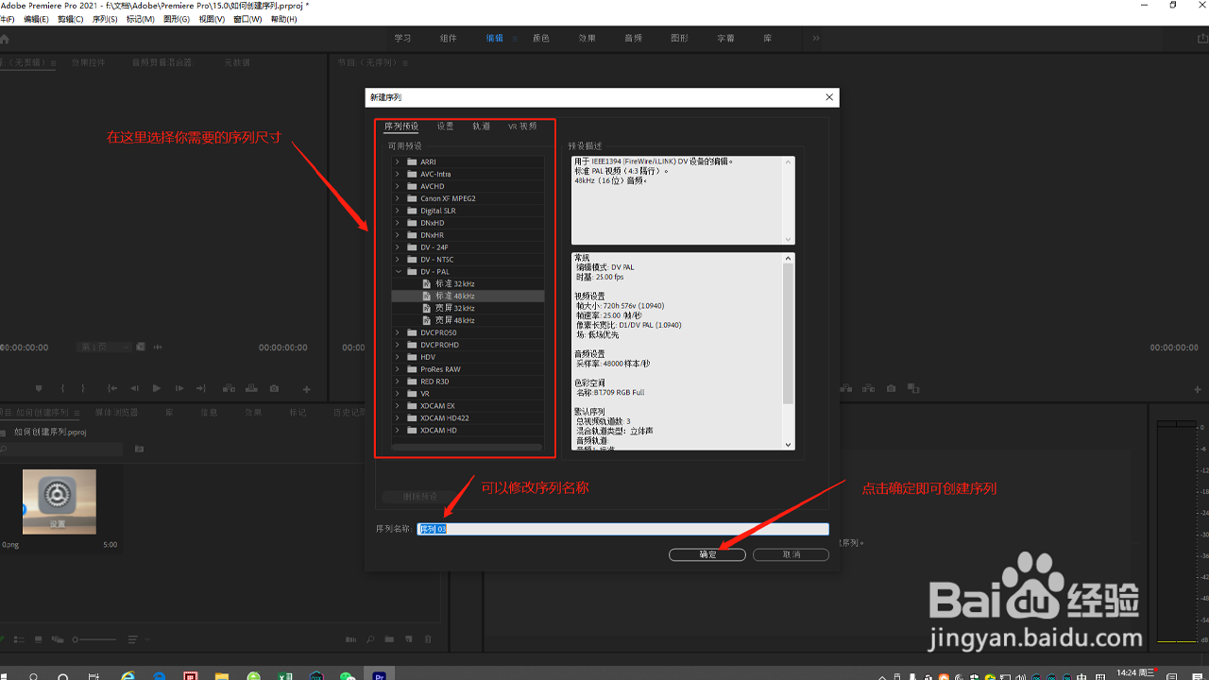Click the Find icon in project panel
1209x680 pixels.
point(370,639)
